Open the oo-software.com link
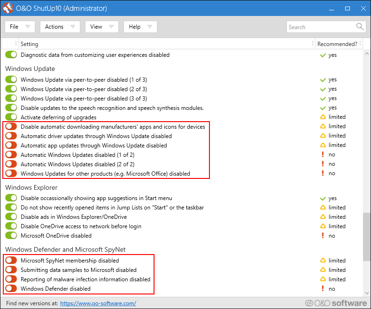Screen dimensions: 371x309 tap(98, 303)
